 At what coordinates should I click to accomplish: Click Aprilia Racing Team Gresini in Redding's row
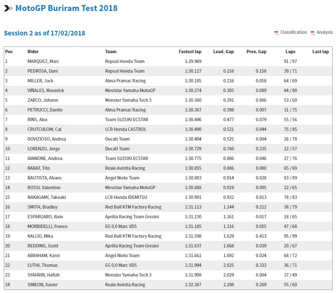132,246
